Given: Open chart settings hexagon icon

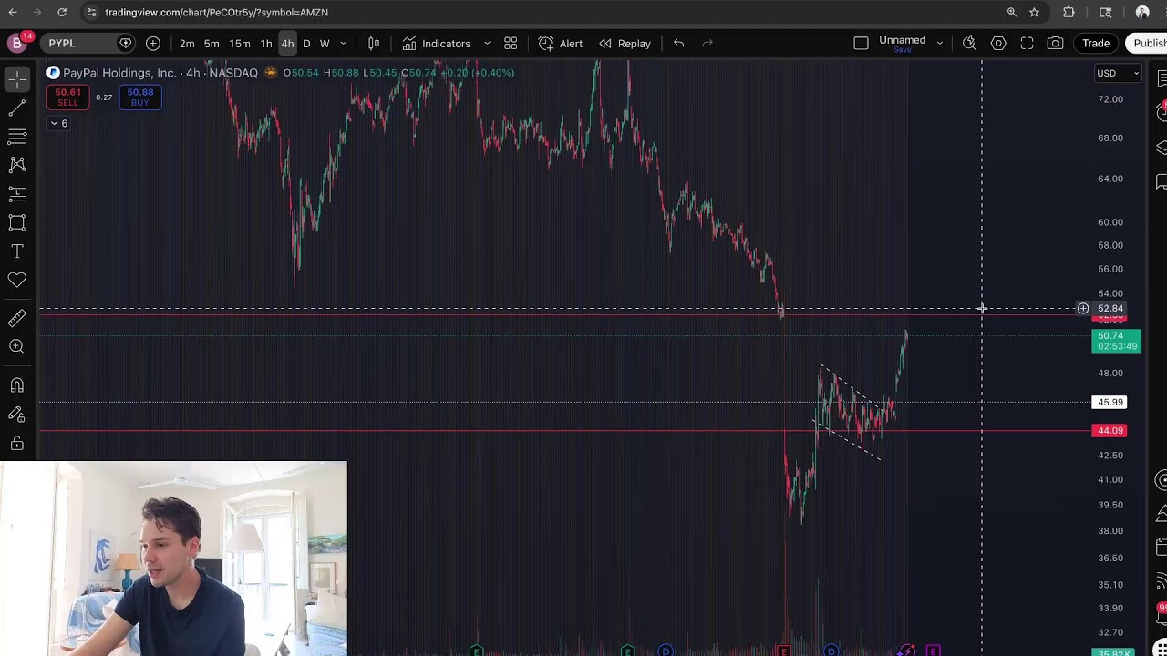Looking at the screenshot, I should coord(998,43).
